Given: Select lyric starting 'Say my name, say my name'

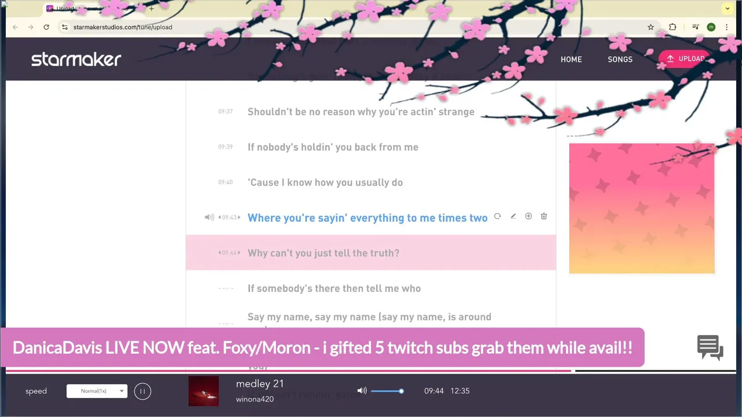Looking at the screenshot, I should coord(369,317).
